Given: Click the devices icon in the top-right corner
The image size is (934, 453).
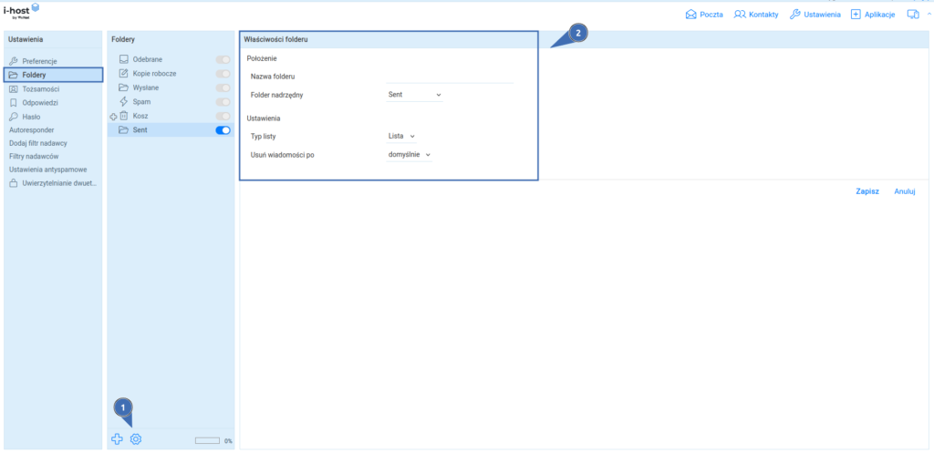Looking at the screenshot, I should [x=912, y=15].
